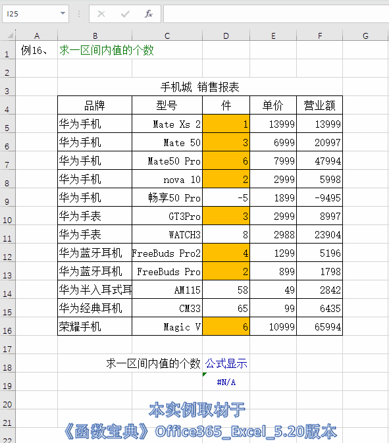Click revenue cell 47994

click(x=319, y=161)
